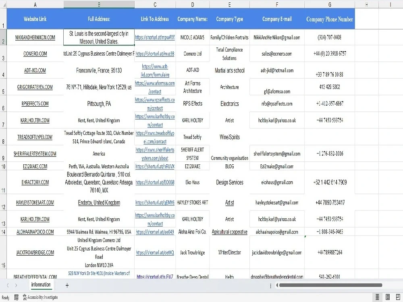Image resolution: width=403 pixels, height=302 pixels.
Task: Open RPSEFFECTS.COM website link
Action: pyautogui.click(x=35, y=104)
